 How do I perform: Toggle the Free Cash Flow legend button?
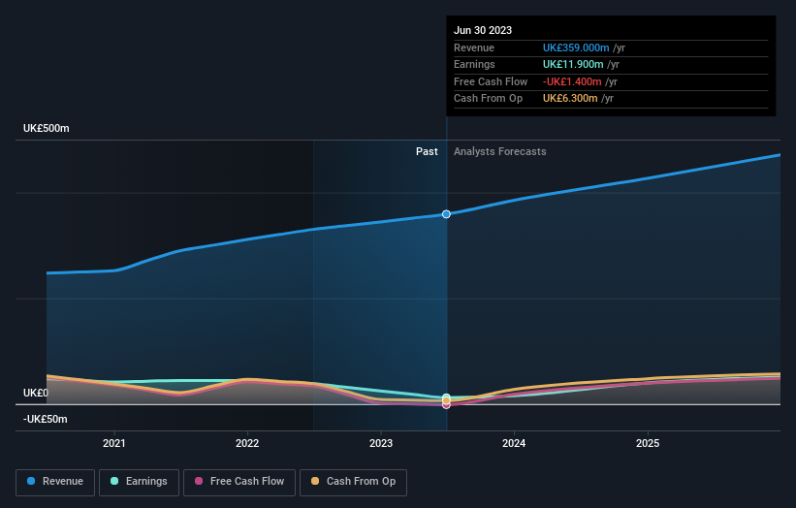[x=239, y=482]
